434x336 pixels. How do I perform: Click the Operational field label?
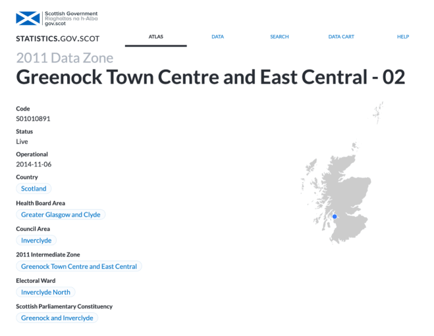pos(32,154)
